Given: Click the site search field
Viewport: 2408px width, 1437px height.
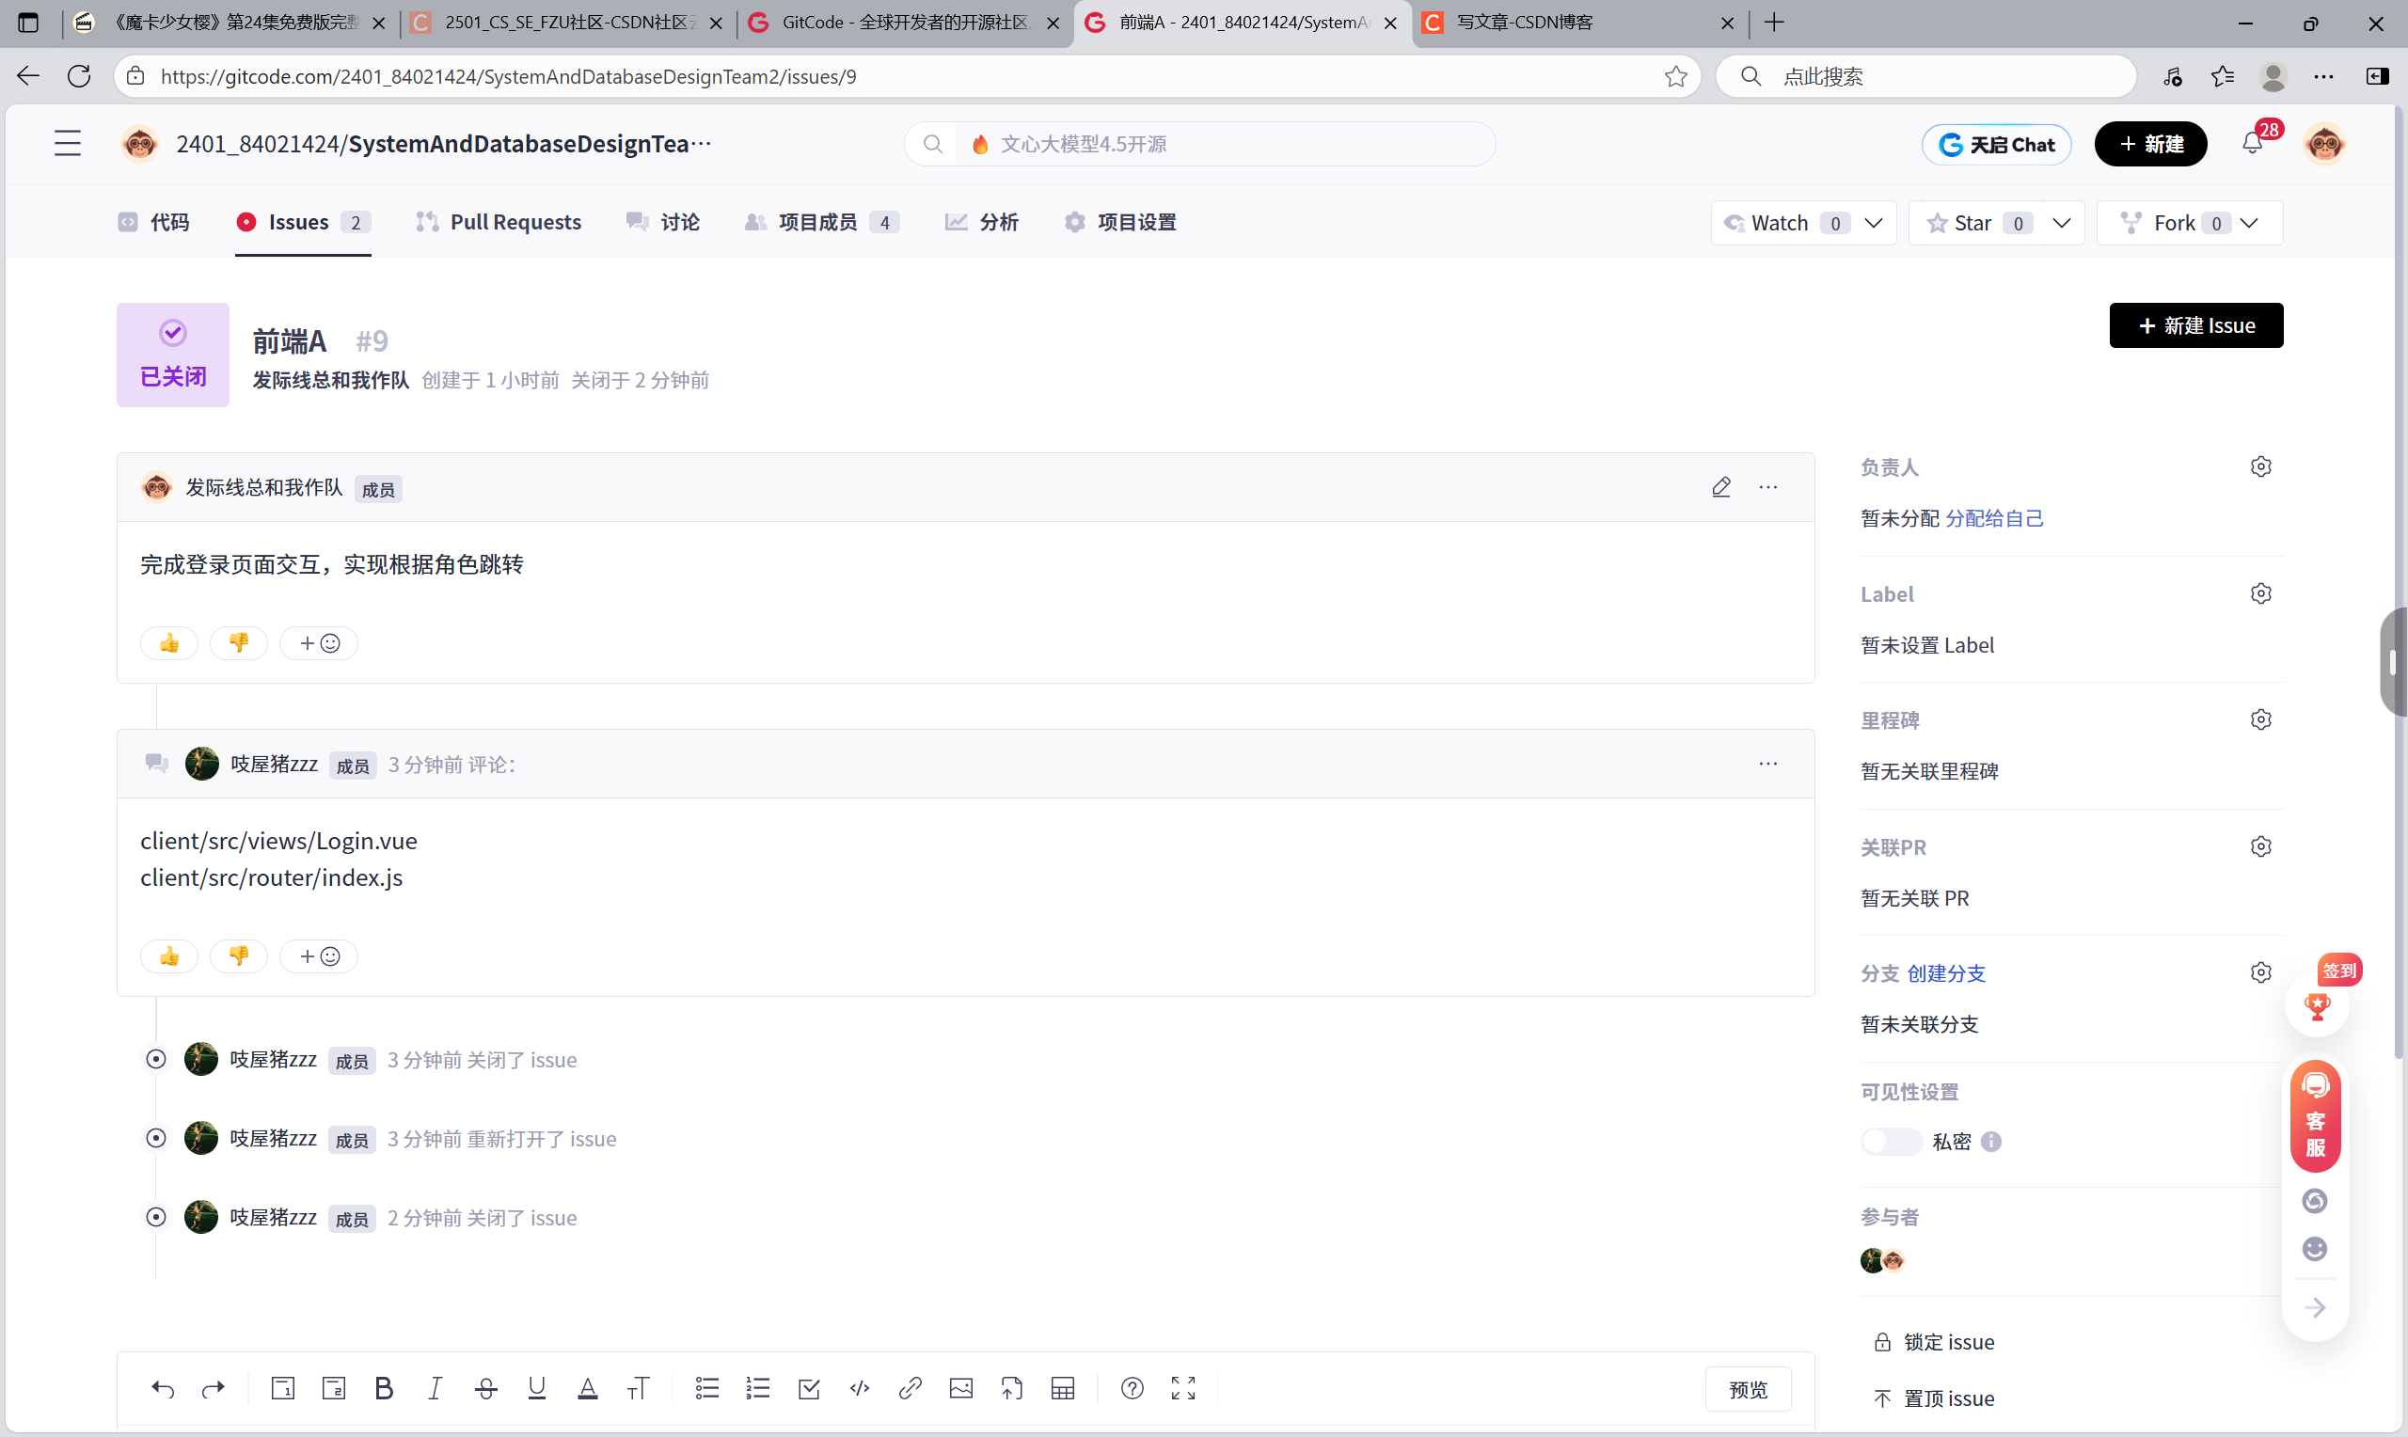Looking at the screenshot, I should point(1200,144).
